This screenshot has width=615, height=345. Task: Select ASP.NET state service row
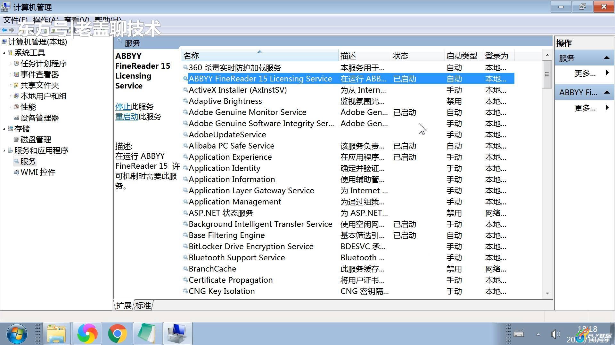point(348,213)
